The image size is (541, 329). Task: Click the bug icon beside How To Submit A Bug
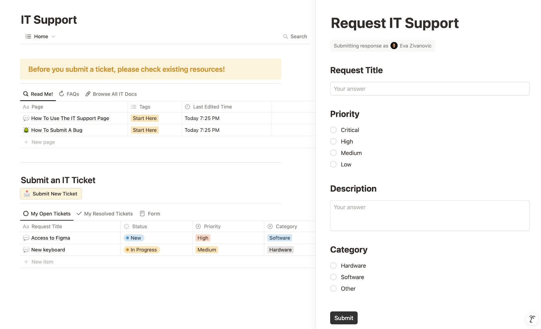pos(26,130)
